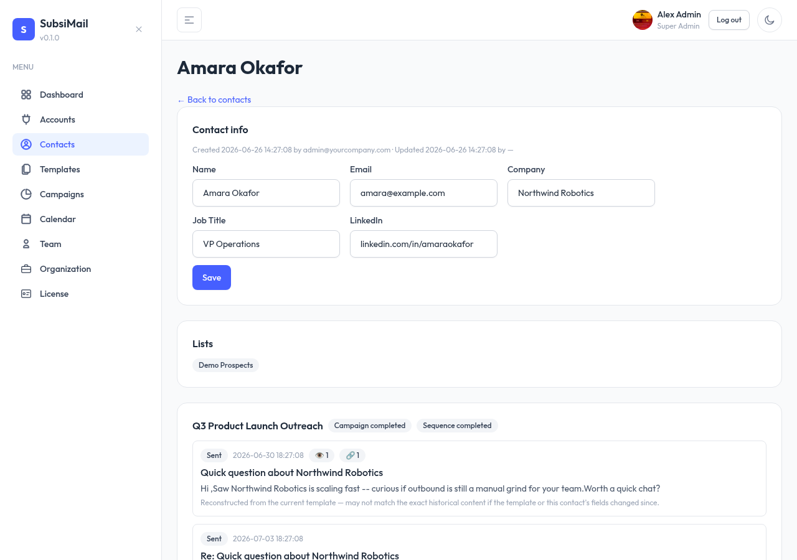Close the sidebar with the X icon
This screenshot has width=797, height=560.
139,29
